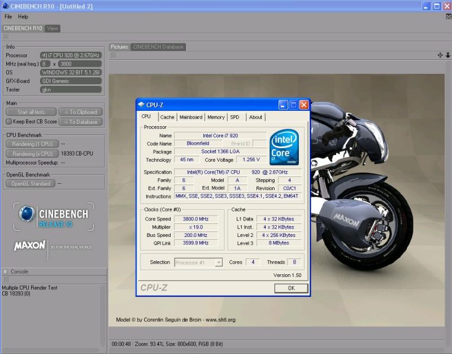Open the Memory tab in CPU-Z
This screenshot has height=354, width=452.
pyautogui.click(x=216, y=117)
